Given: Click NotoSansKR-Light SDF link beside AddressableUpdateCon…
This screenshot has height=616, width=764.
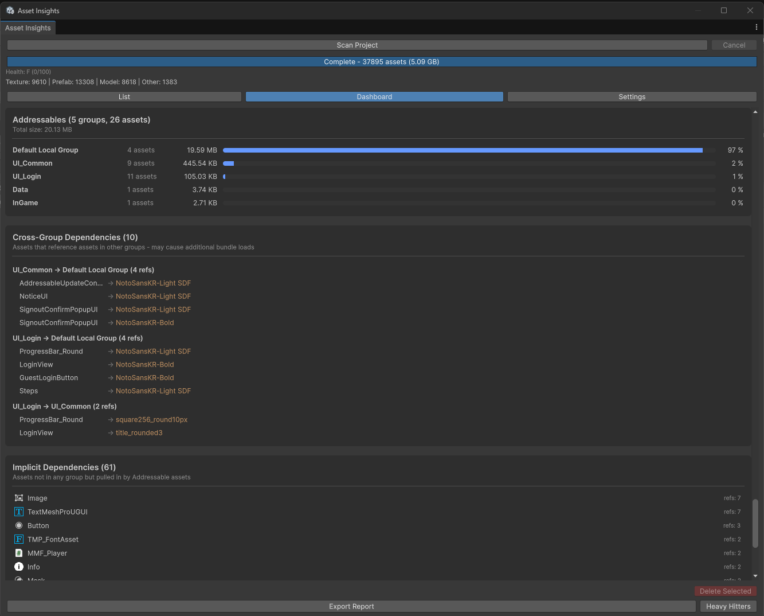Looking at the screenshot, I should (x=153, y=283).
